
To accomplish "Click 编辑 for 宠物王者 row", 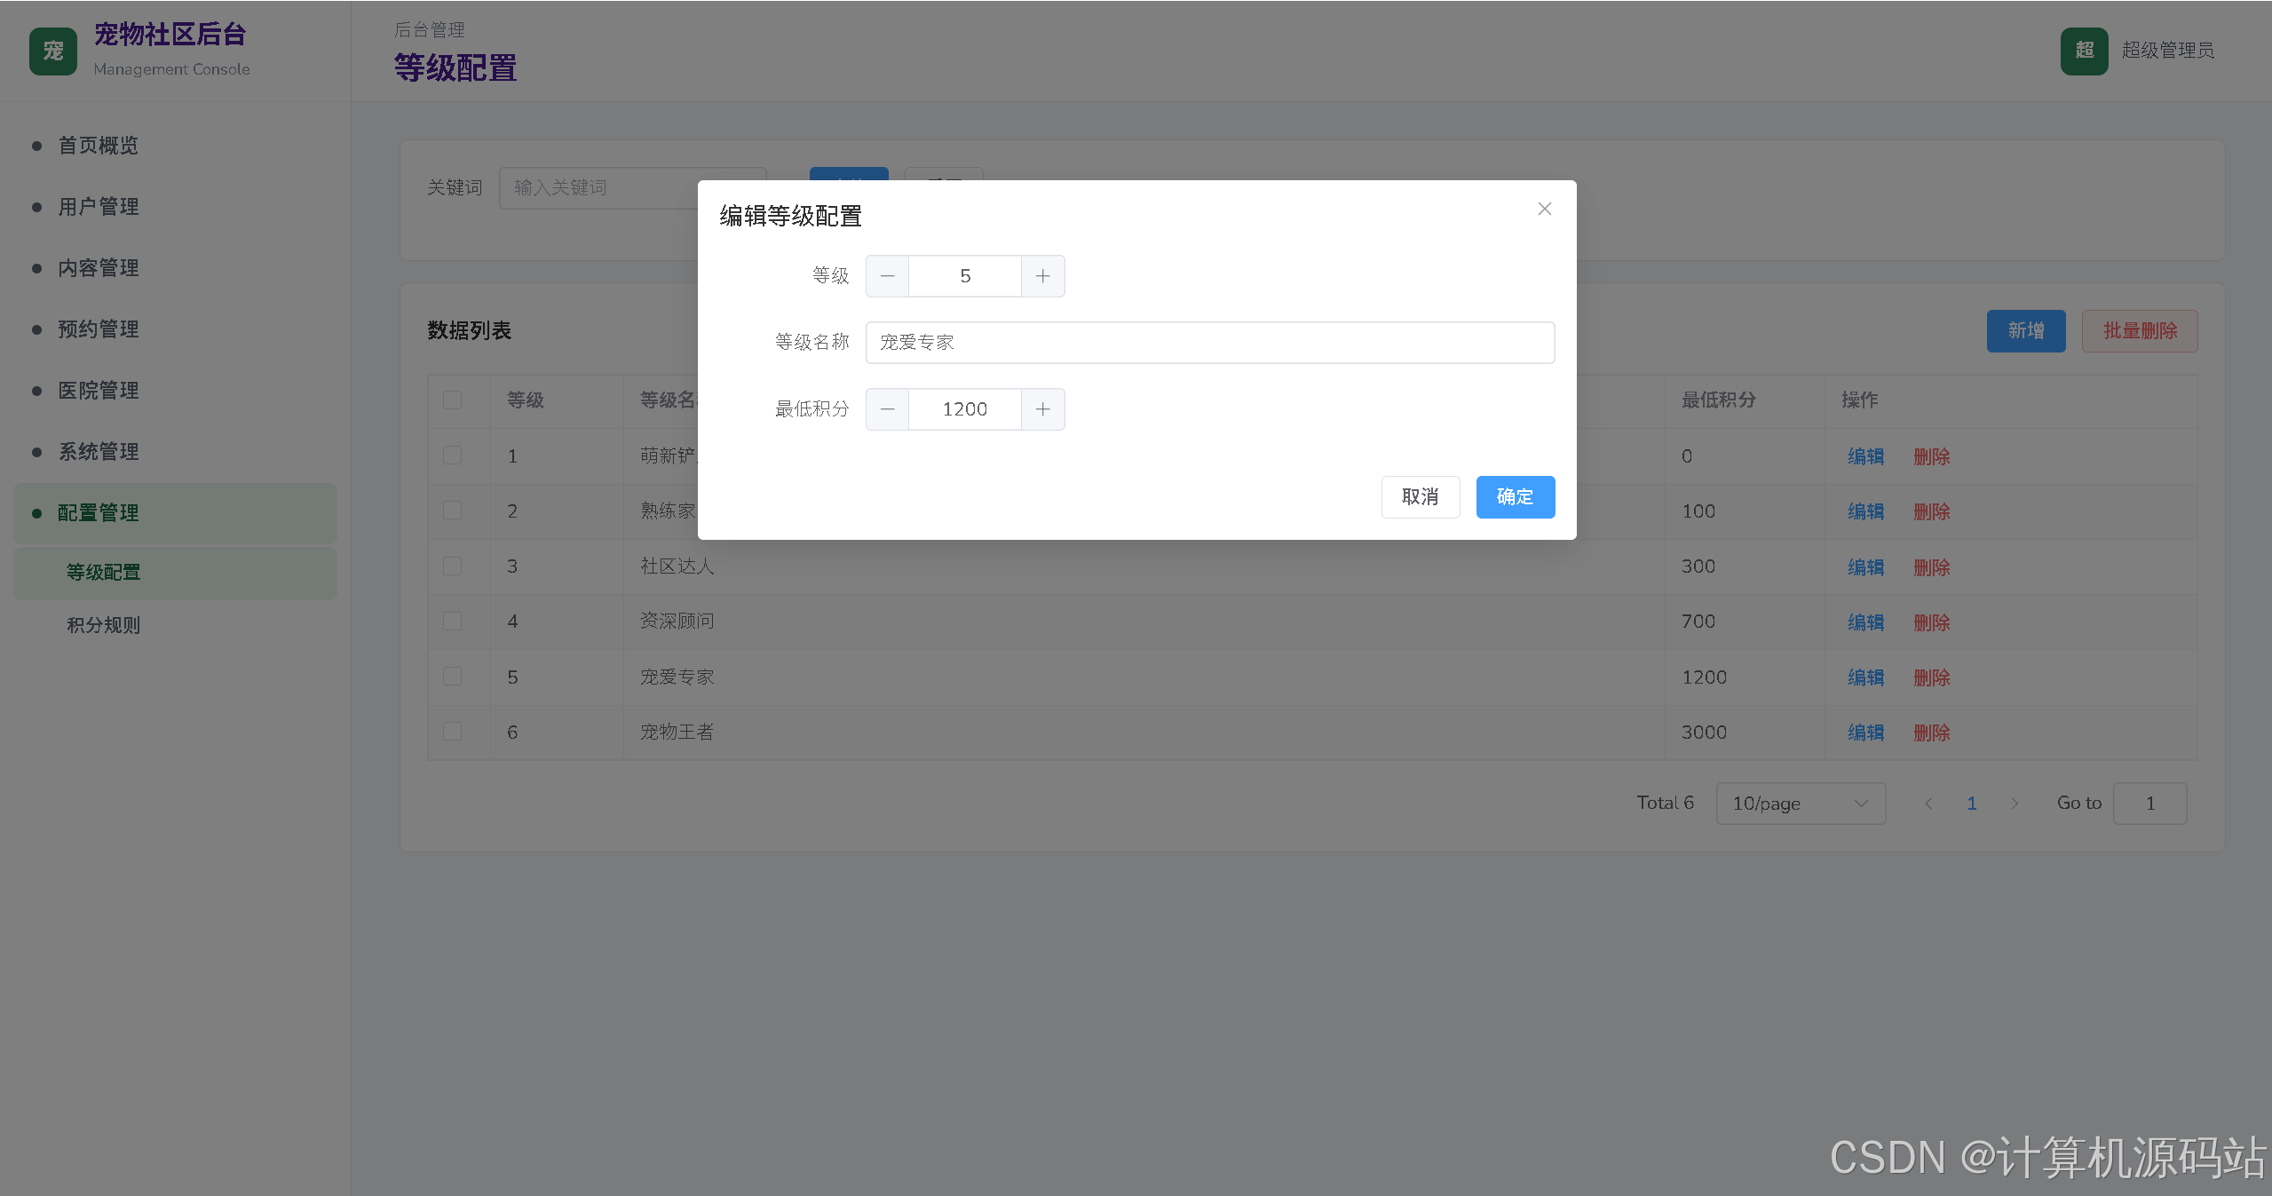I will click(1865, 733).
